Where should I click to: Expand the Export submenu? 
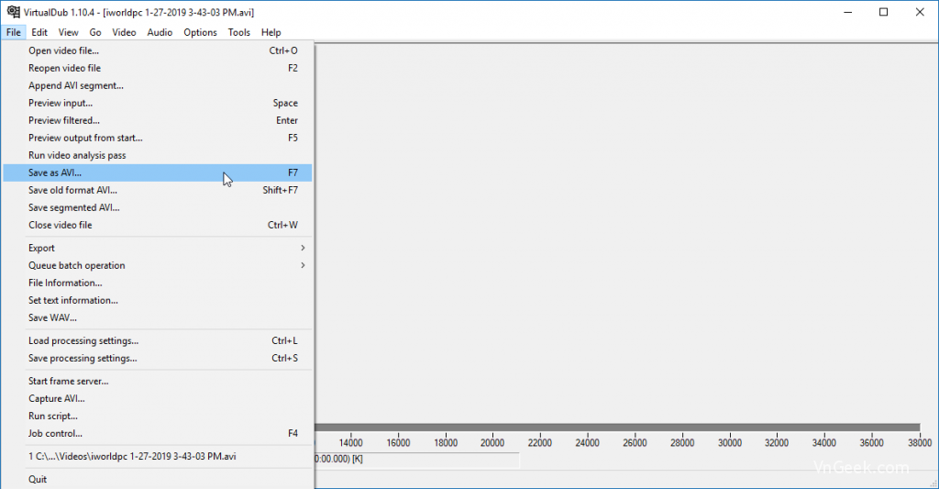tap(158, 248)
